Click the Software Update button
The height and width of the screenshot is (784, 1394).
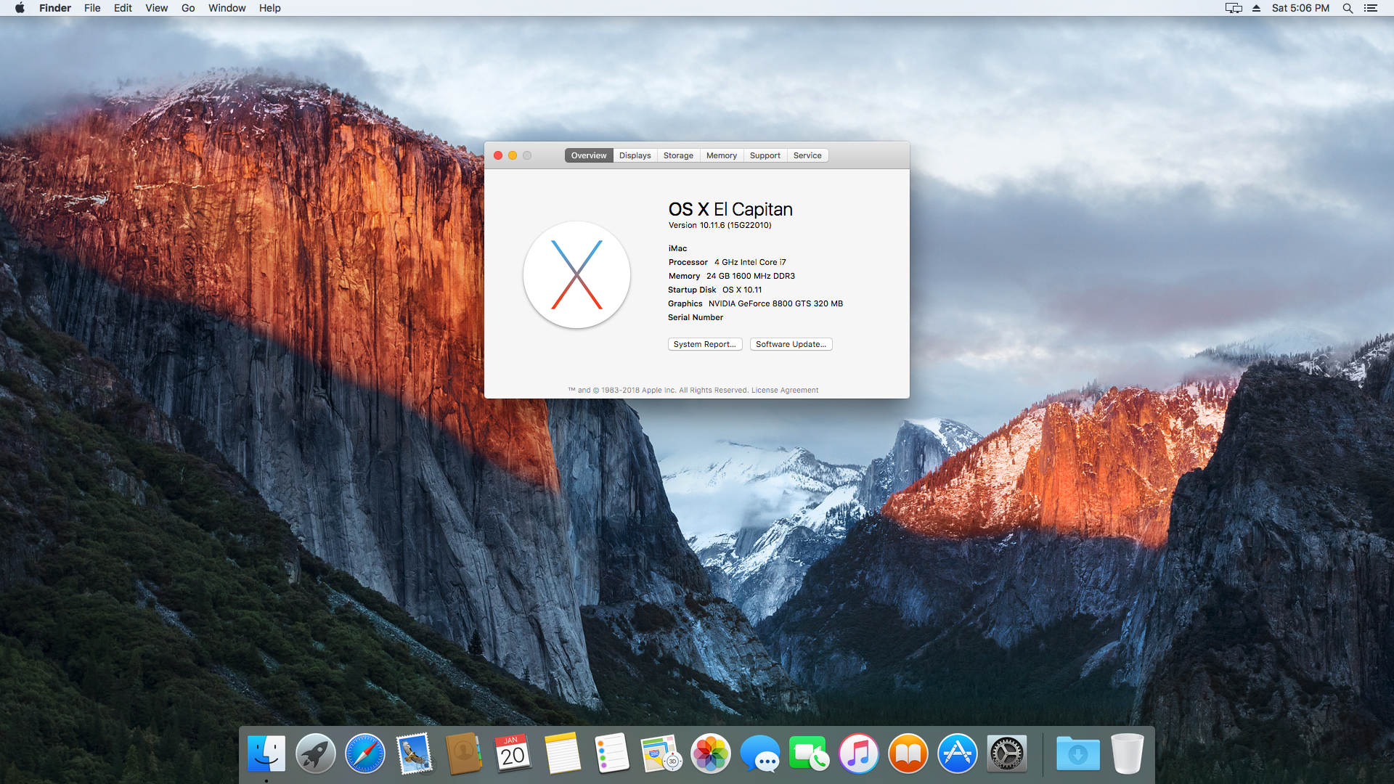point(791,344)
